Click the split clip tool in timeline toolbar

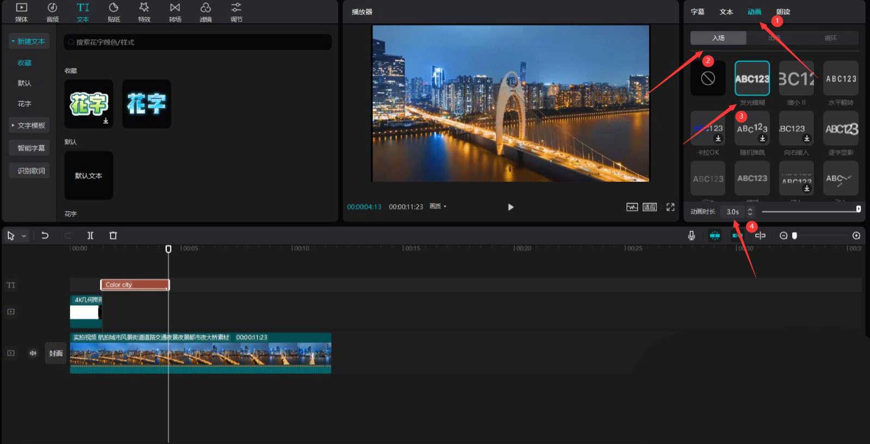(90, 236)
